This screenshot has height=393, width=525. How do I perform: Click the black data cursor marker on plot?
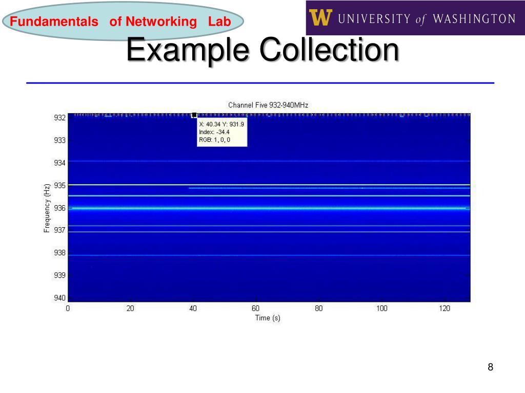194,115
